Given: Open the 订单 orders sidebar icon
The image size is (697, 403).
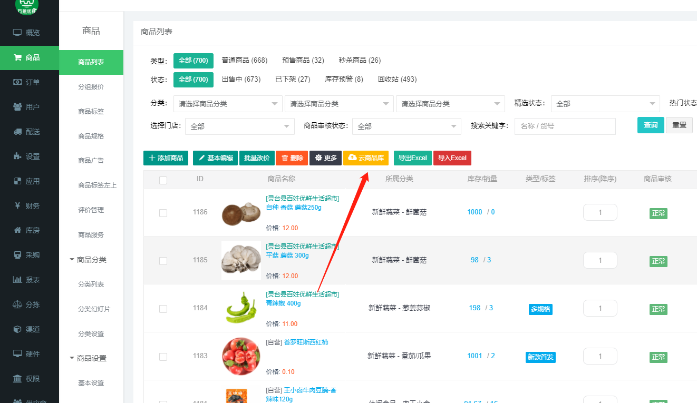Looking at the screenshot, I should [17, 82].
